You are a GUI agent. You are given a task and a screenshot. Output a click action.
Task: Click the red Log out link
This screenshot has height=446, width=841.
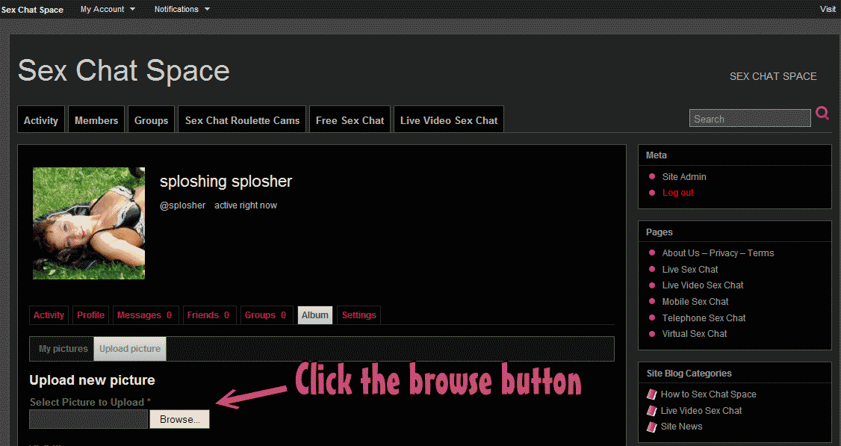pyautogui.click(x=677, y=193)
